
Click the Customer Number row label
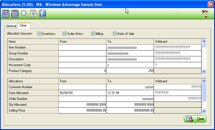pyautogui.click(x=33, y=87)
